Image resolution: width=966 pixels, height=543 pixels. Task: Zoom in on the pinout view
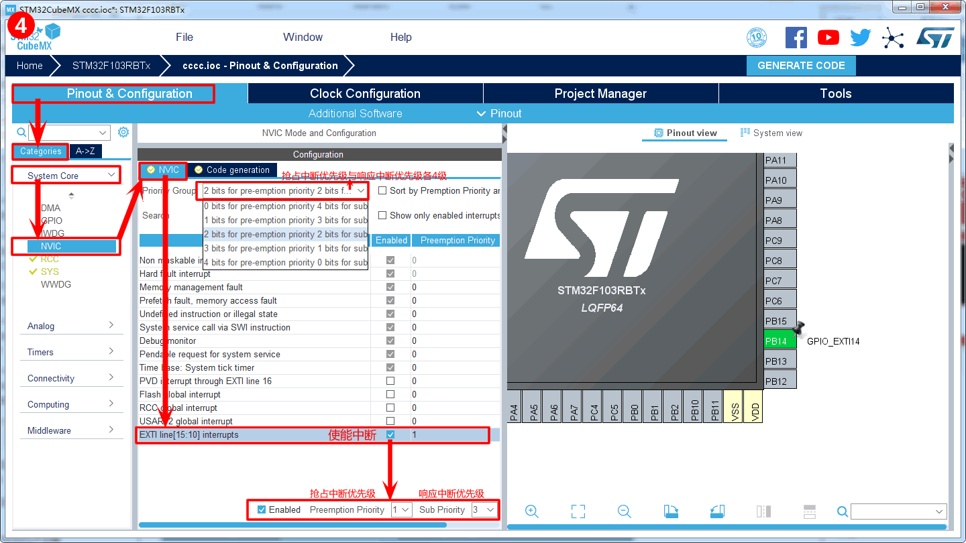pyautogui.click(x=532, y=511)
